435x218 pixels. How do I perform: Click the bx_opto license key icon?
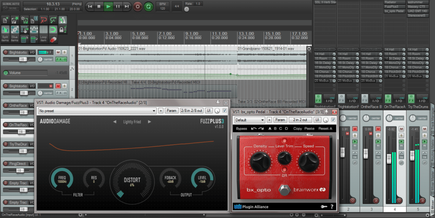coord(324,207)
